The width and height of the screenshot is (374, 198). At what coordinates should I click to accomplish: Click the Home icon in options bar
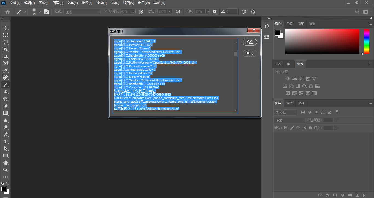8,12
